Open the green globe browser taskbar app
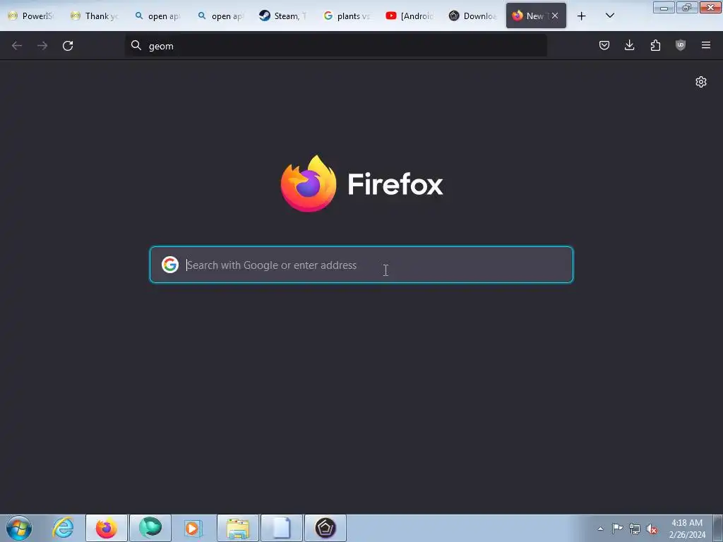The height and width of the screenshot is (542, 723). tap(150, 528)
